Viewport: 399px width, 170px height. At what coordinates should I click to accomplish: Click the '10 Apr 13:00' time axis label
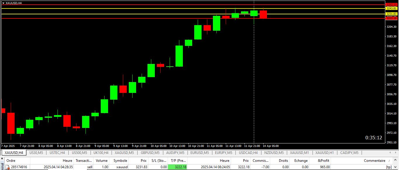177,146
